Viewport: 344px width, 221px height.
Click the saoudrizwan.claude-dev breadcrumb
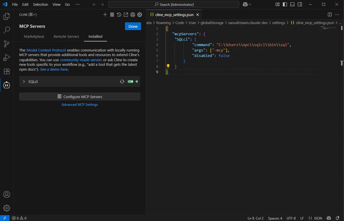pyautogui.click(x=248, y=23)
